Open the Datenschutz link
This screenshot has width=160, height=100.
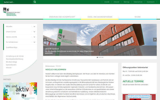[138, 2]
